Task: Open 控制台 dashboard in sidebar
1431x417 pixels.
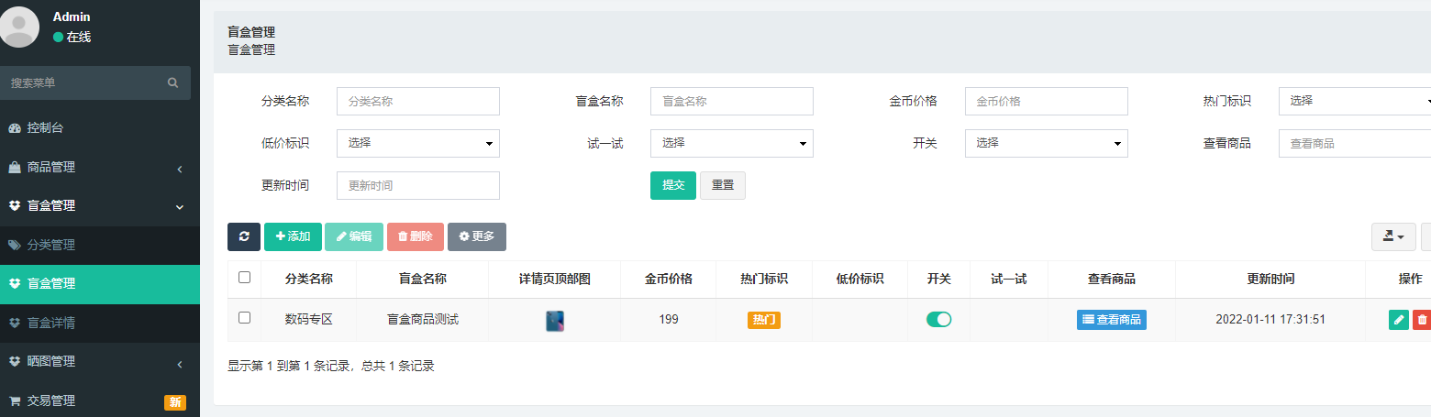Action: [x=44, y=128]
